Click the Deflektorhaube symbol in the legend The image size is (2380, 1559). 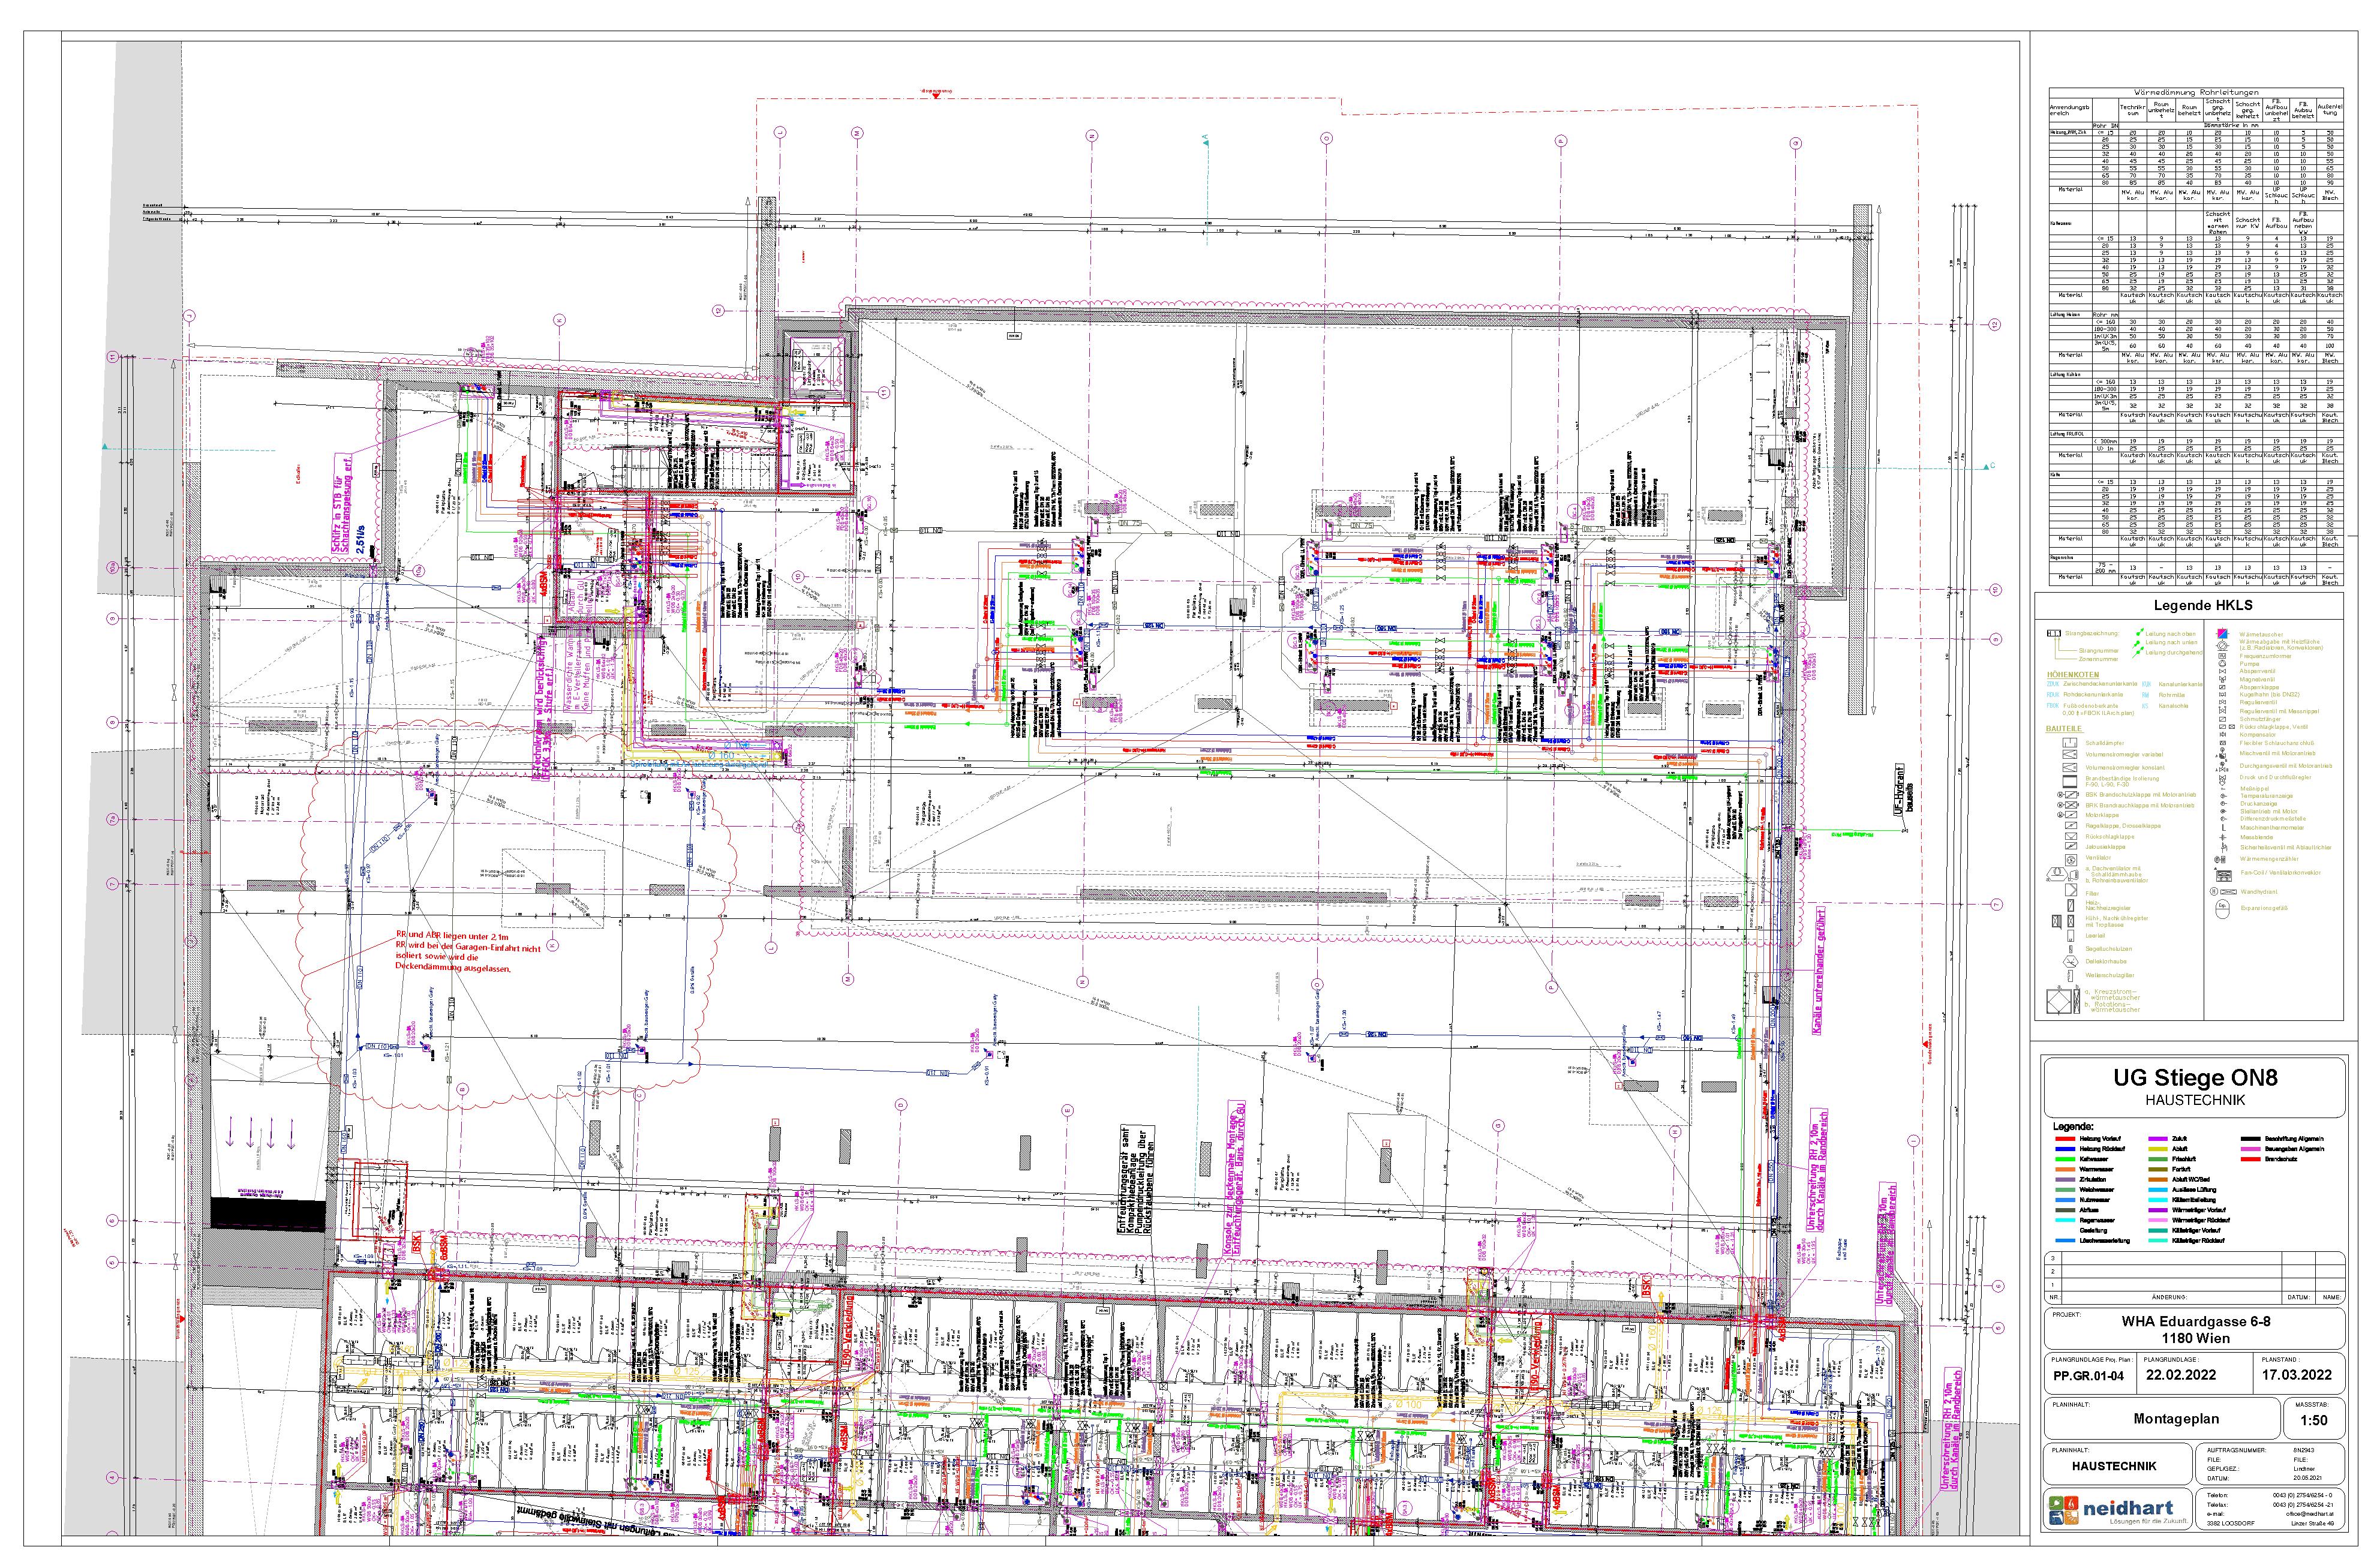(x=2070, y=961)
